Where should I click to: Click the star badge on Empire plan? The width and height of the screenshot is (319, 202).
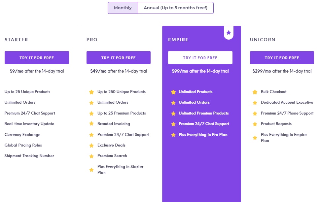pos(229,32)
